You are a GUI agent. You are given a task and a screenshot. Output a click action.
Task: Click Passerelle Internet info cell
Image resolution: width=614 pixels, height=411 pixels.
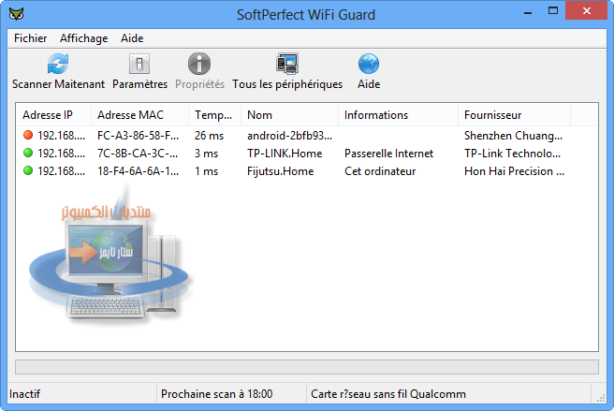pos(388,154)
